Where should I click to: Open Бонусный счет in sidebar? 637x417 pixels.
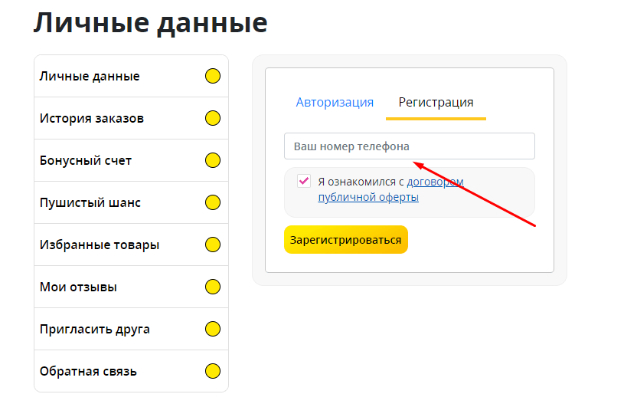pos(86,161)
